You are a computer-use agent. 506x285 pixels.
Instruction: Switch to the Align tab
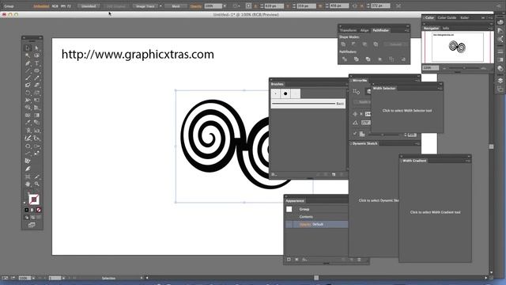coord(364,30)
